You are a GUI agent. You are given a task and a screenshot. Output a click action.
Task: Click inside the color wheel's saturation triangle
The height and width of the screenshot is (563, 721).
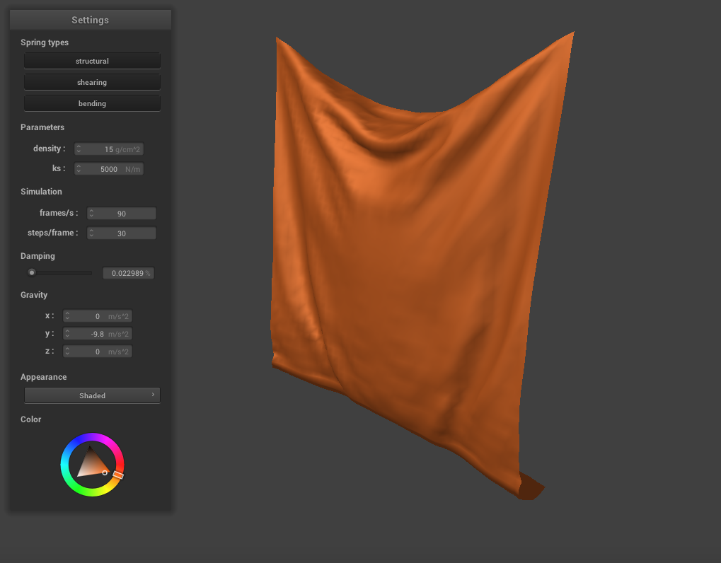tap(91, 464)
